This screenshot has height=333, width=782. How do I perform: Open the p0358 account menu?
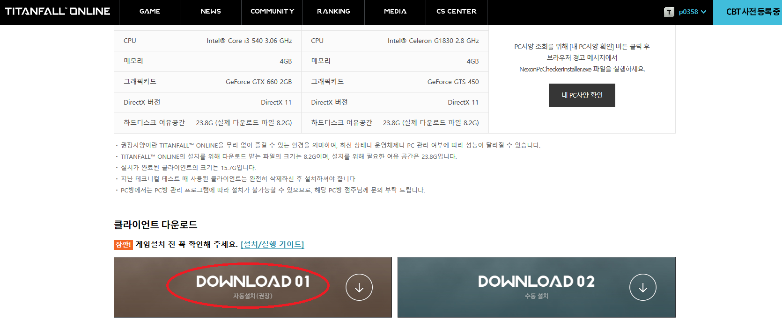pyautogui.click(x=688, y=12)
